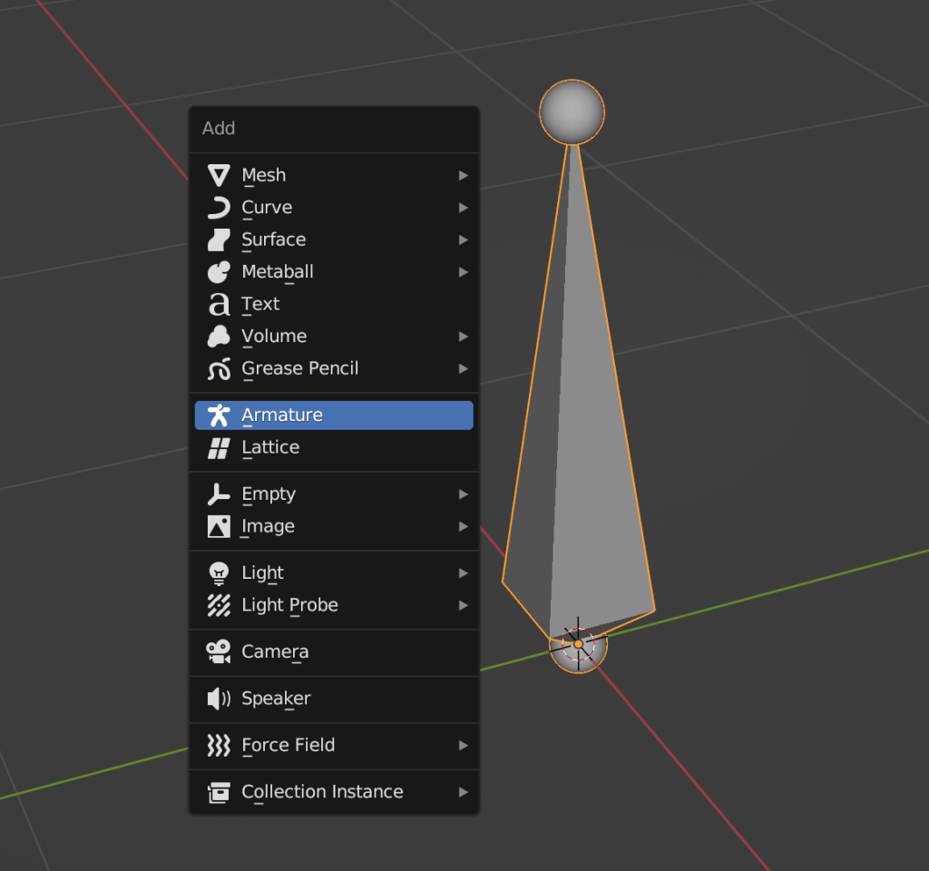Viewport: 929px width, 871px height.
Task: Click the Curve icon in Add menu
Action: click(x=219, y=208)
